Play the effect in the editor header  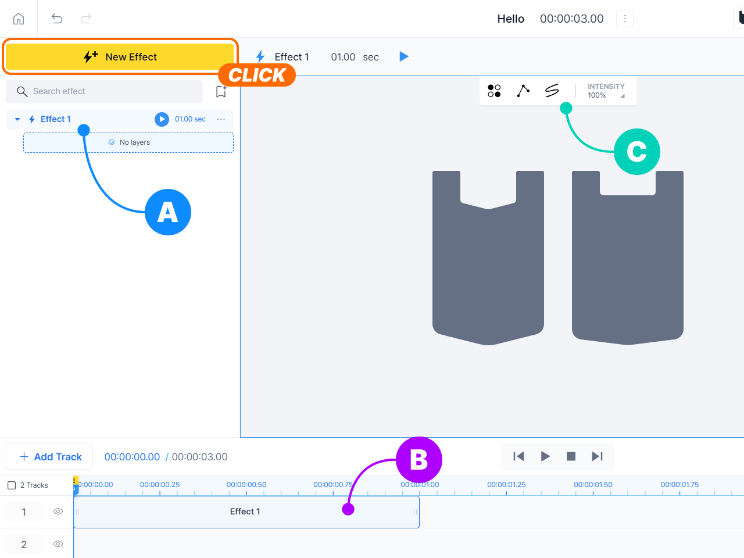(404, 56)
